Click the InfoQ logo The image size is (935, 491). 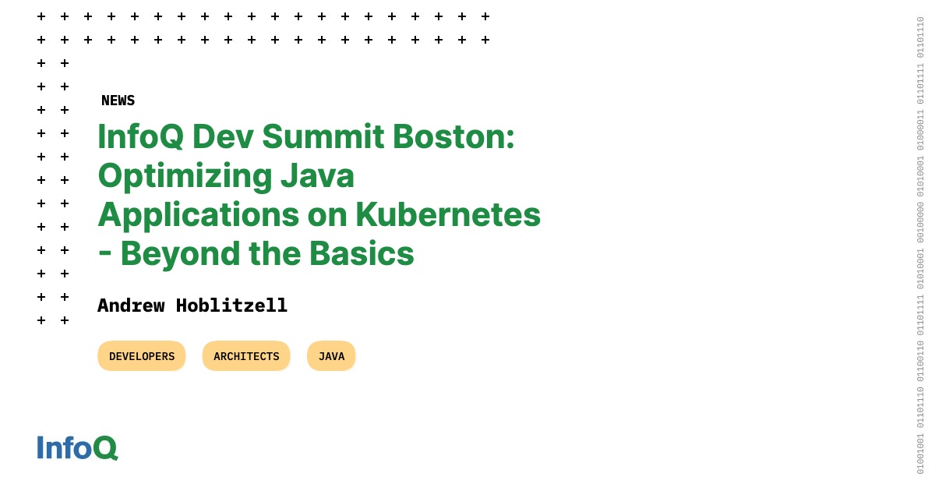pyautogui.click(x=77, y=447)
